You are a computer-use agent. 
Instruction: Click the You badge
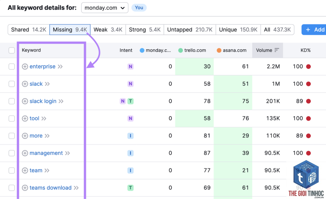[x=139, y=8]
